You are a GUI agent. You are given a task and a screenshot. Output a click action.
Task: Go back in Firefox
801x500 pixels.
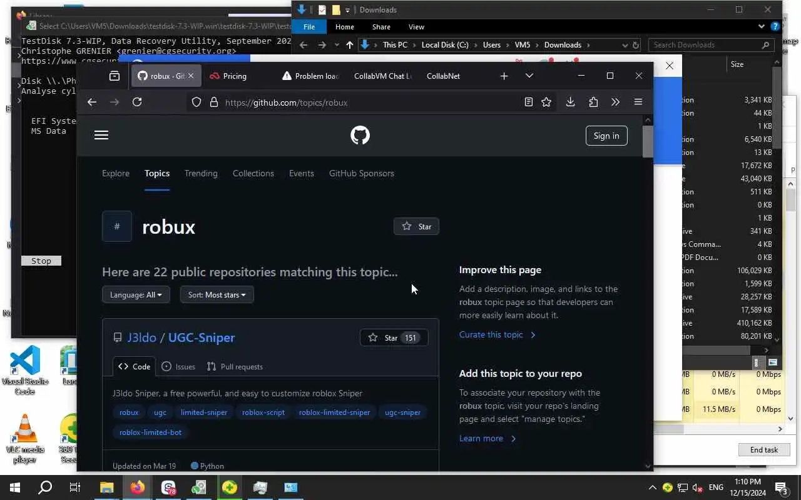point(92,102)
